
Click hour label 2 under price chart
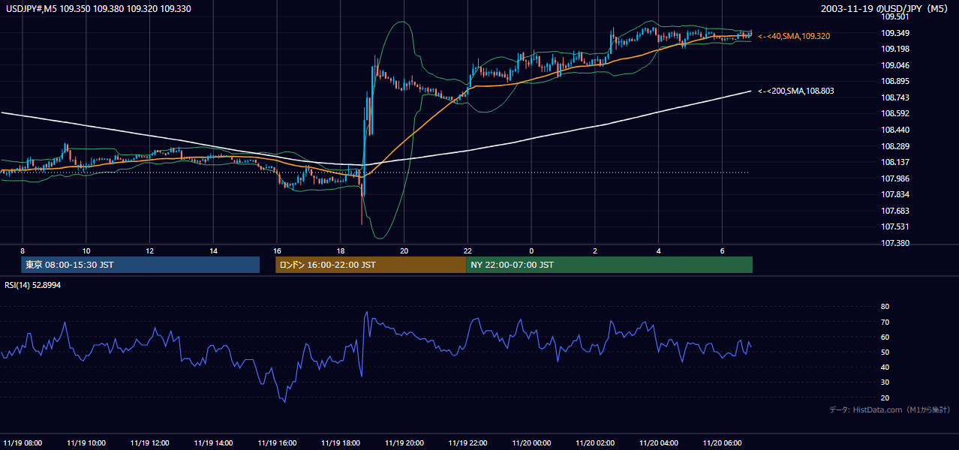click(x=595, y=250)
